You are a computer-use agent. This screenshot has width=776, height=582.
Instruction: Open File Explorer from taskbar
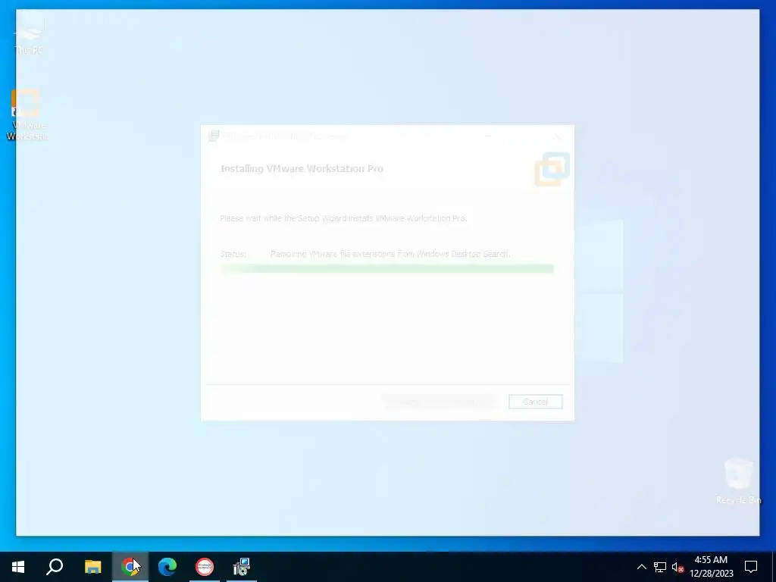click(x=92, y=567)
